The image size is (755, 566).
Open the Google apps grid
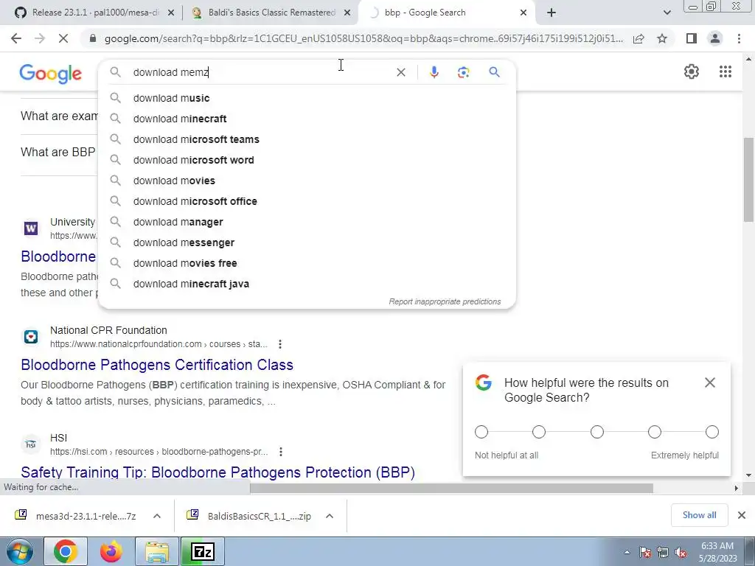pyautogui.click(x=726, y=71)
